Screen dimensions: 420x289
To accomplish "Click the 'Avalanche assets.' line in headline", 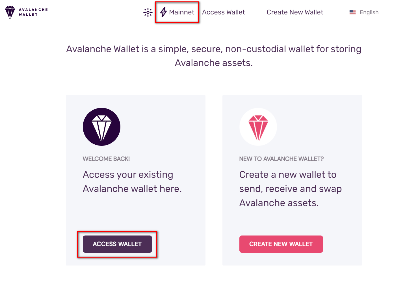I will 214,63.
